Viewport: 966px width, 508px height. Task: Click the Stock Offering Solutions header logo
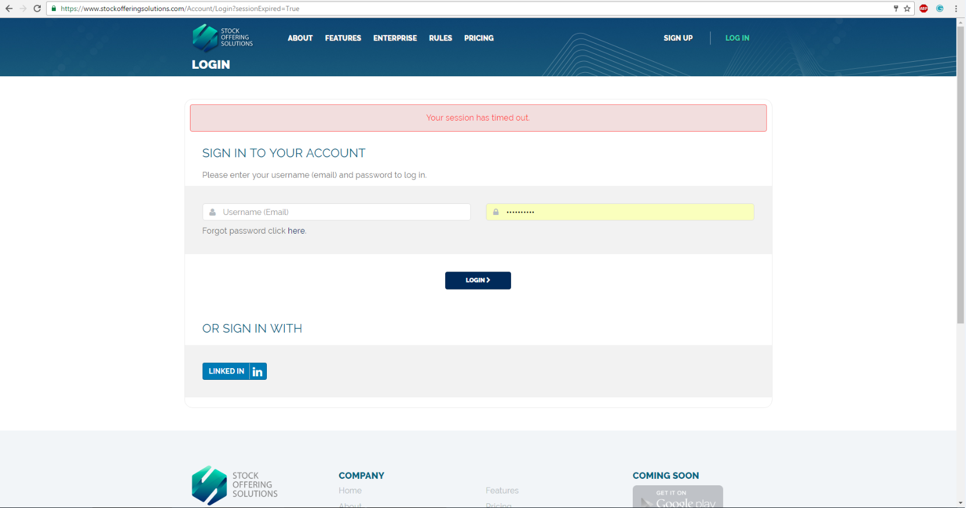tap(223, 37)
